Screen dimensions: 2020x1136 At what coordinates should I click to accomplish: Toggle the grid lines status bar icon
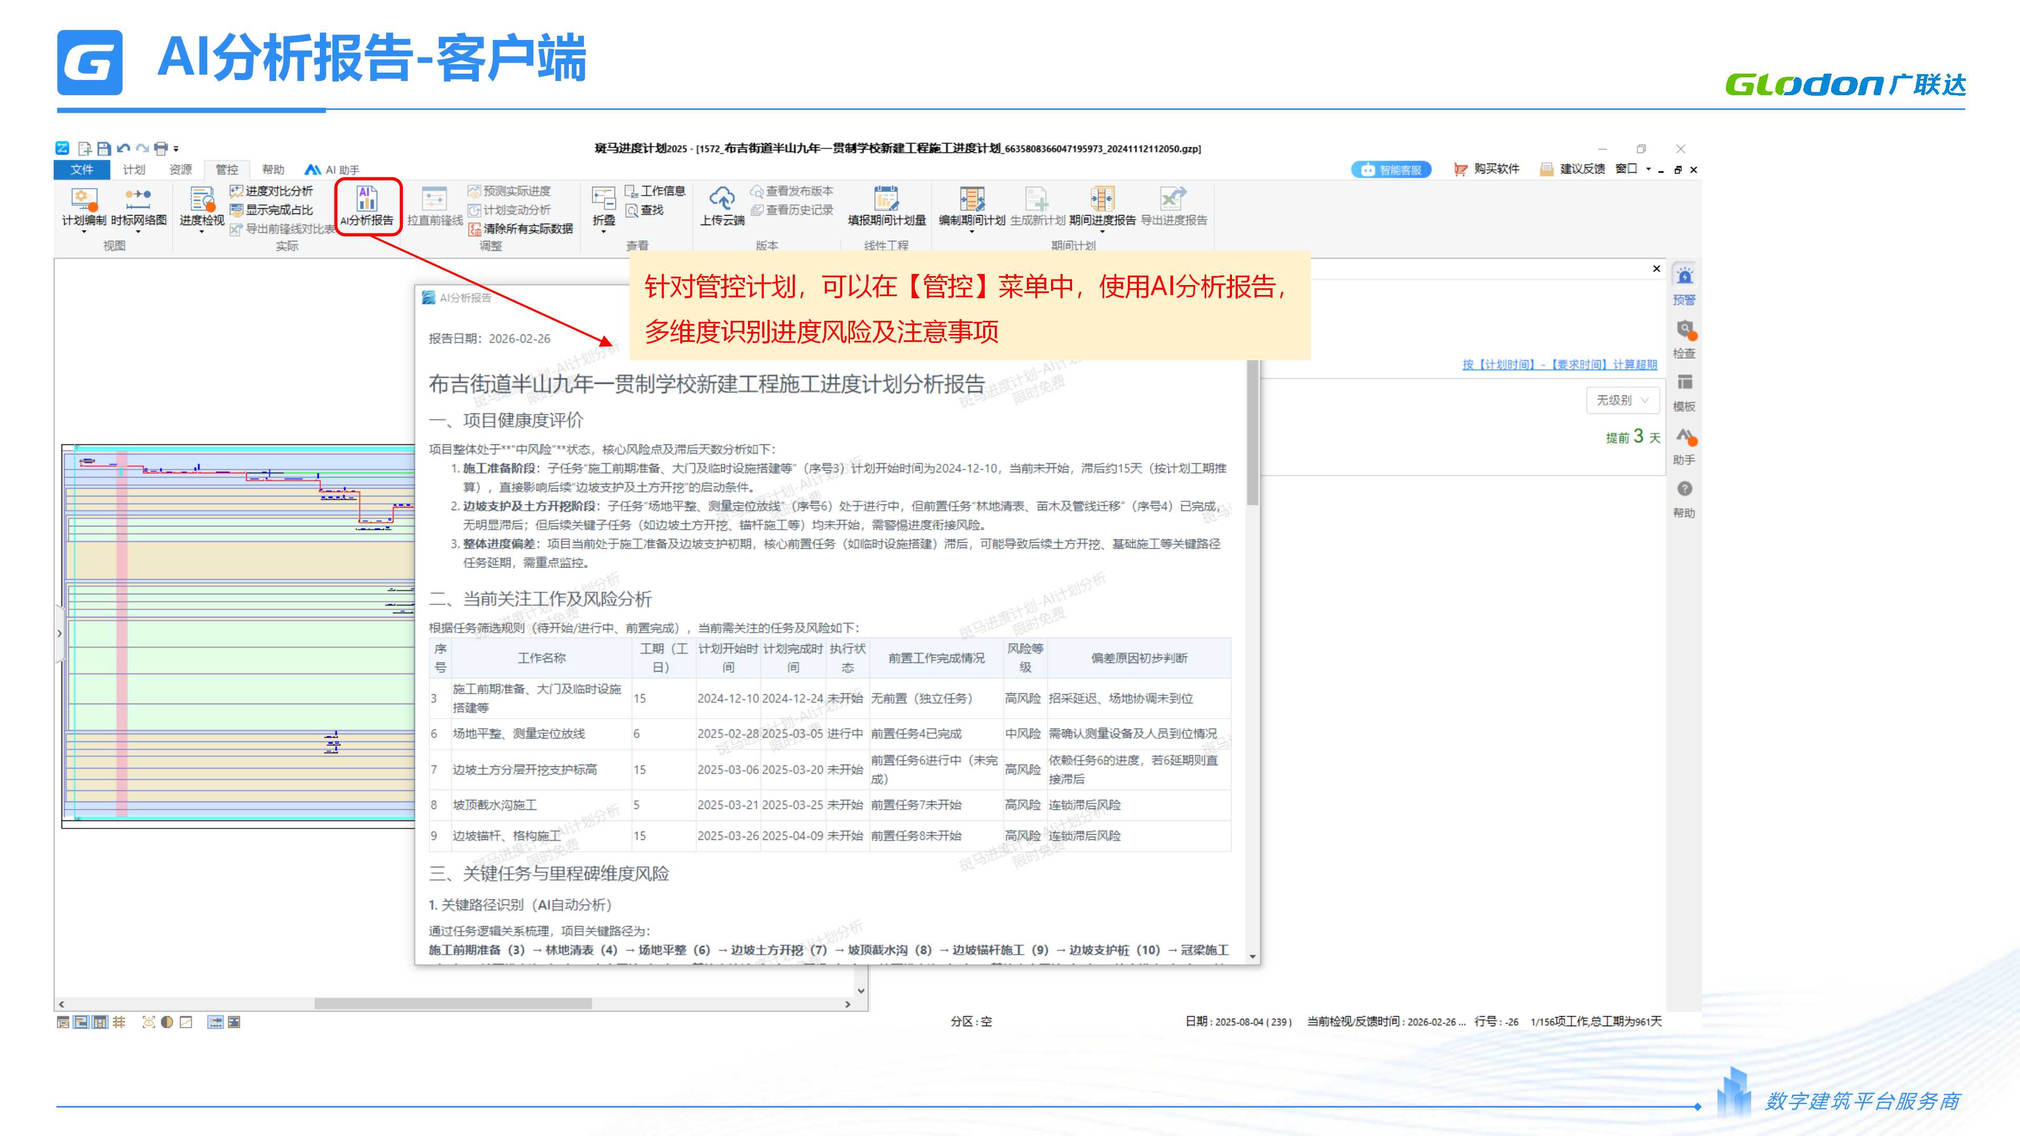pos(119,1021)
